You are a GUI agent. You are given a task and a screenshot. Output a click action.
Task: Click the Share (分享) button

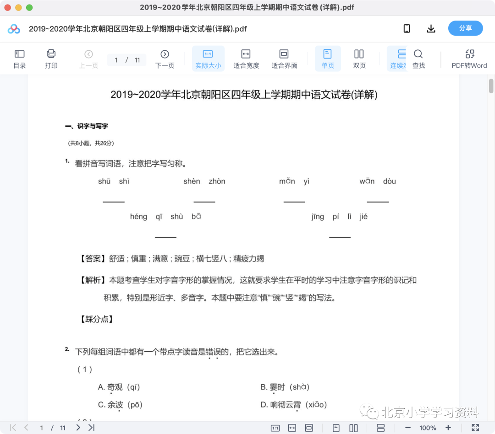pyautogui.click(x=465, y=28)
